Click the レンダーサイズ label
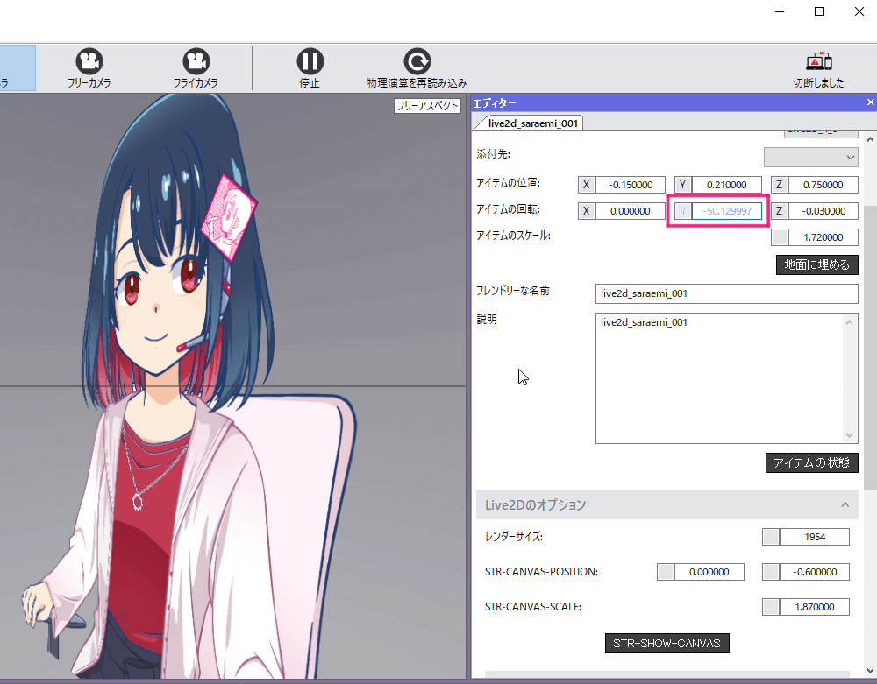Screen dimensions: 877x684 click(x=514, y=537)
